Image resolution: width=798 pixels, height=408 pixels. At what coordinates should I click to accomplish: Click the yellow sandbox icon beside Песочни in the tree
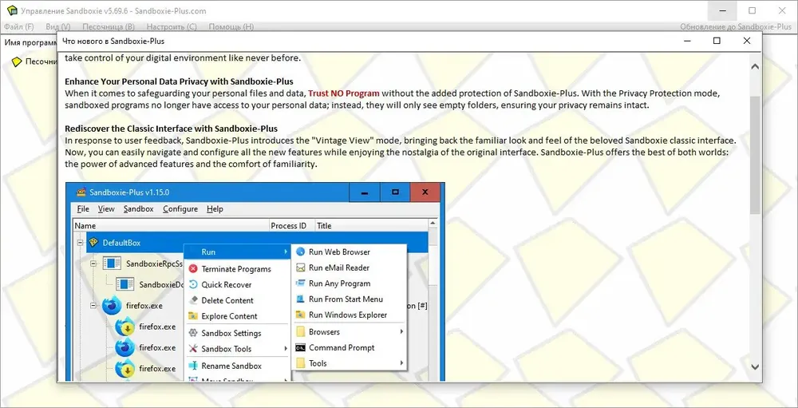pos(17,61)
